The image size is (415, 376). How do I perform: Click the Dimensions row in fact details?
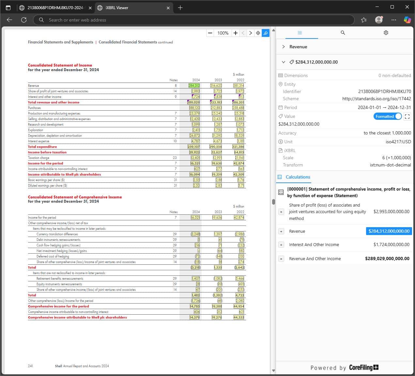click(345, 75)
